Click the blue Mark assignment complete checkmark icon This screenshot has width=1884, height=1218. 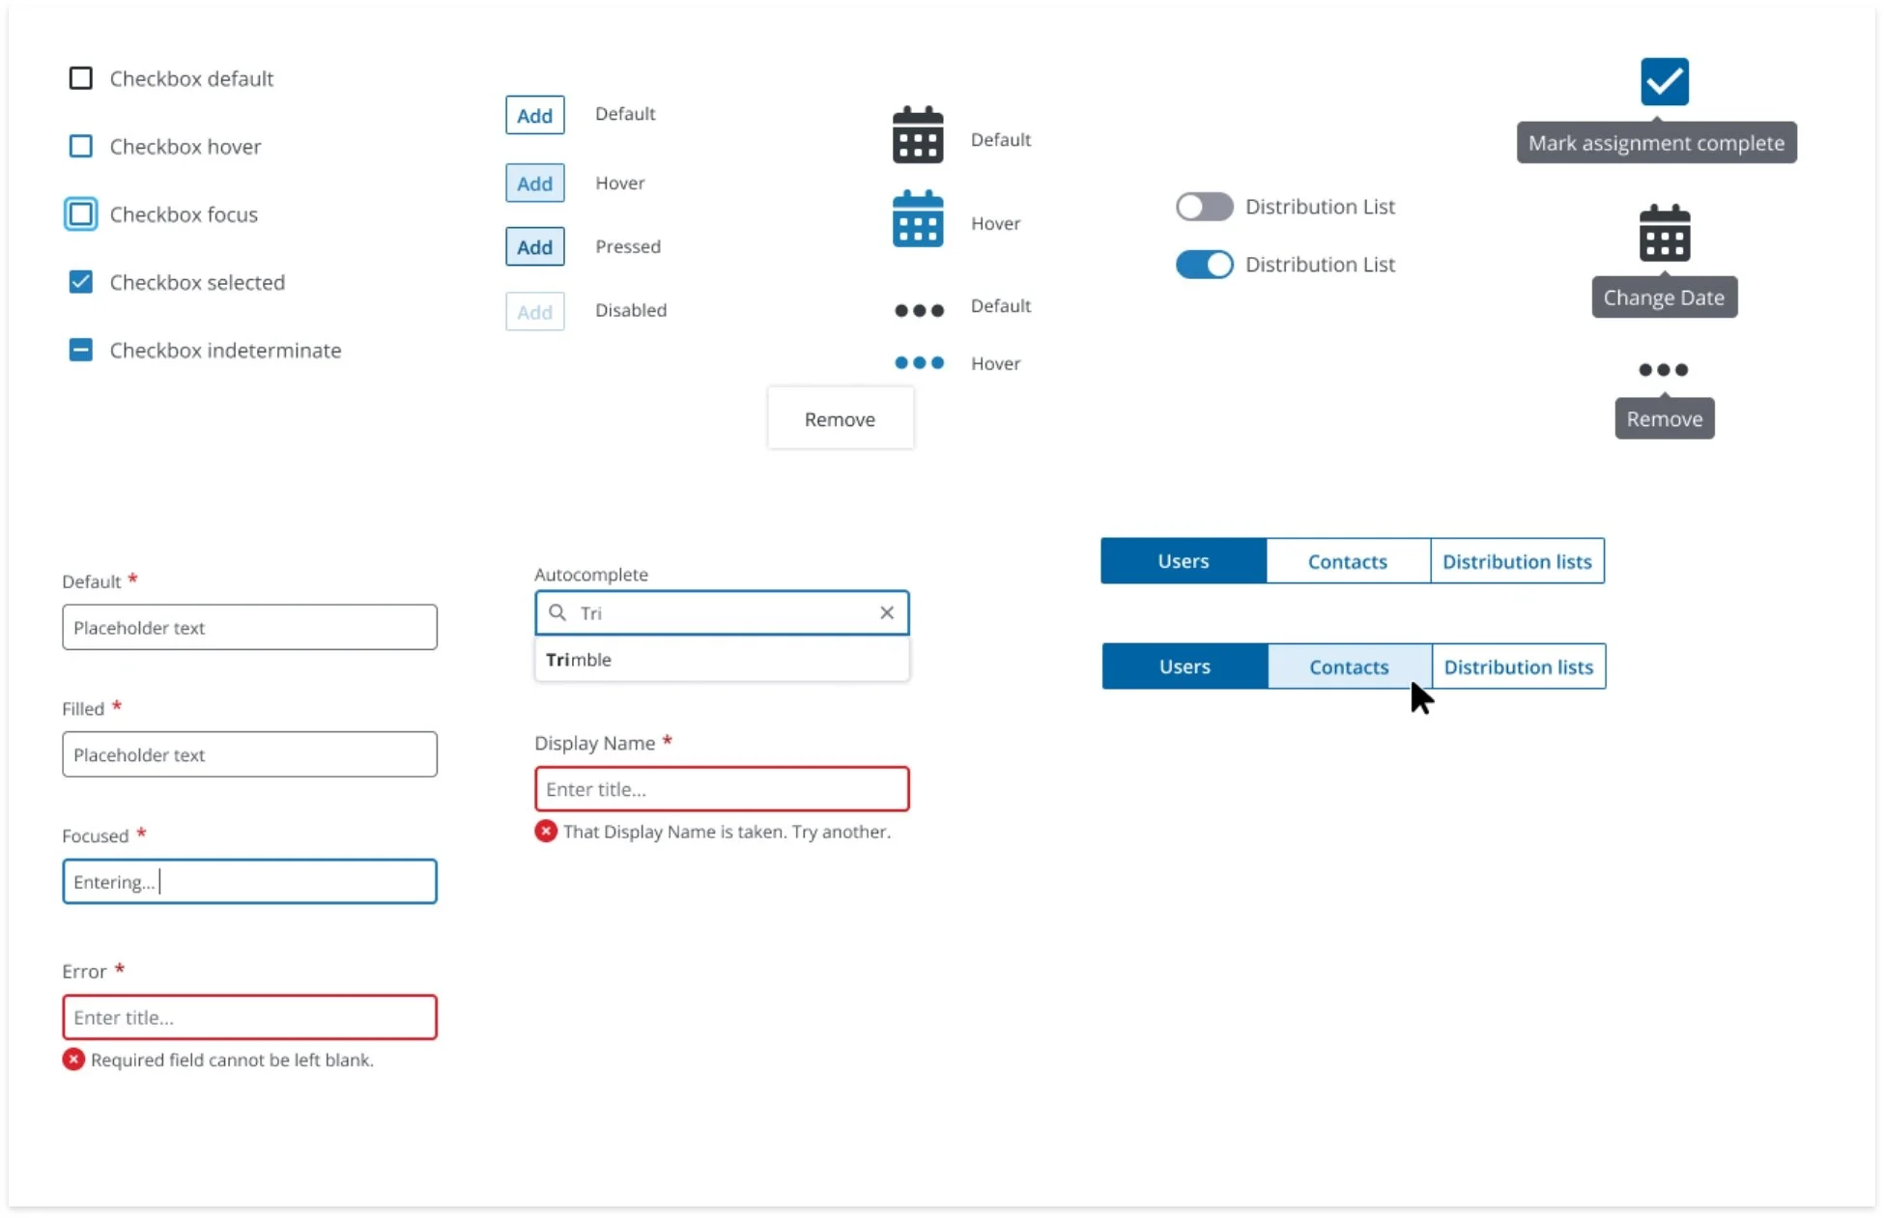point(1664,82)
